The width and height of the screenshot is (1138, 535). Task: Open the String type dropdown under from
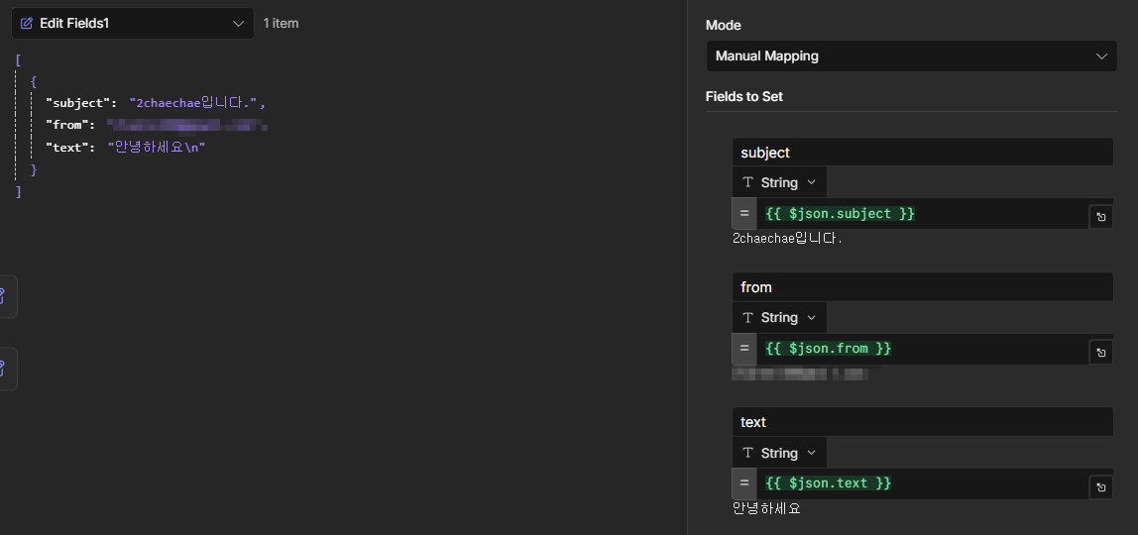click(x=779, y=317)
